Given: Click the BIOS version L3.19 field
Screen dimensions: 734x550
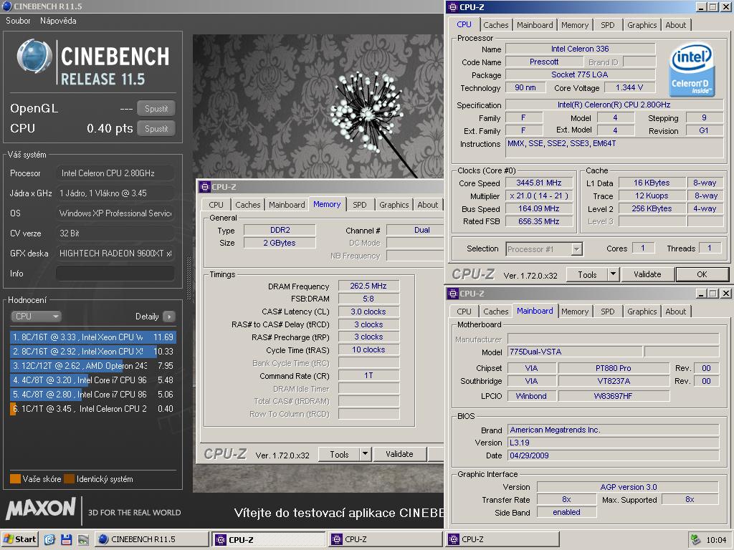Looking at the screenshot, I should [614, 443].
